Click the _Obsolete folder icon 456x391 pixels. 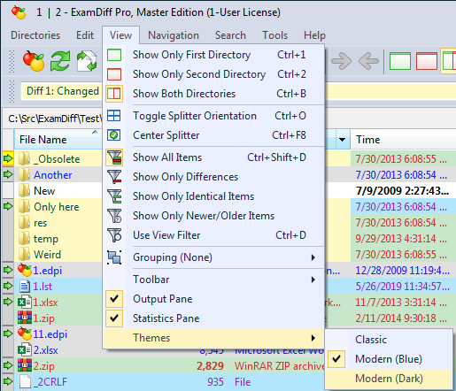click(x=24, y=159)
